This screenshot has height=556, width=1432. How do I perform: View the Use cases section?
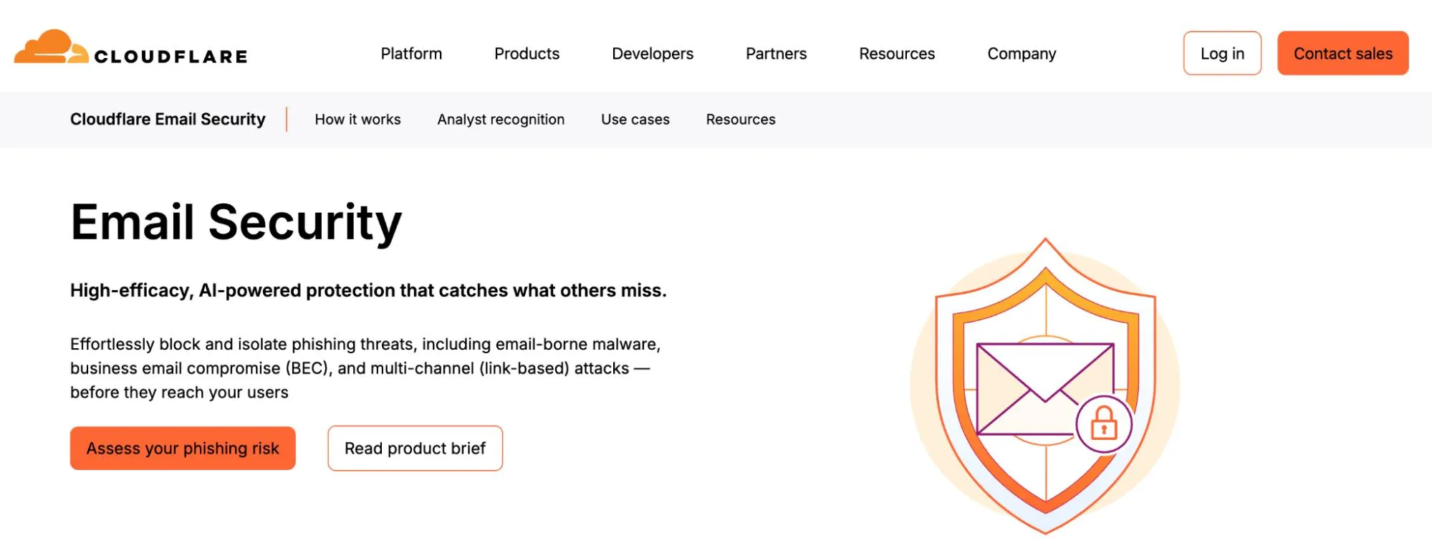[635, 120]
